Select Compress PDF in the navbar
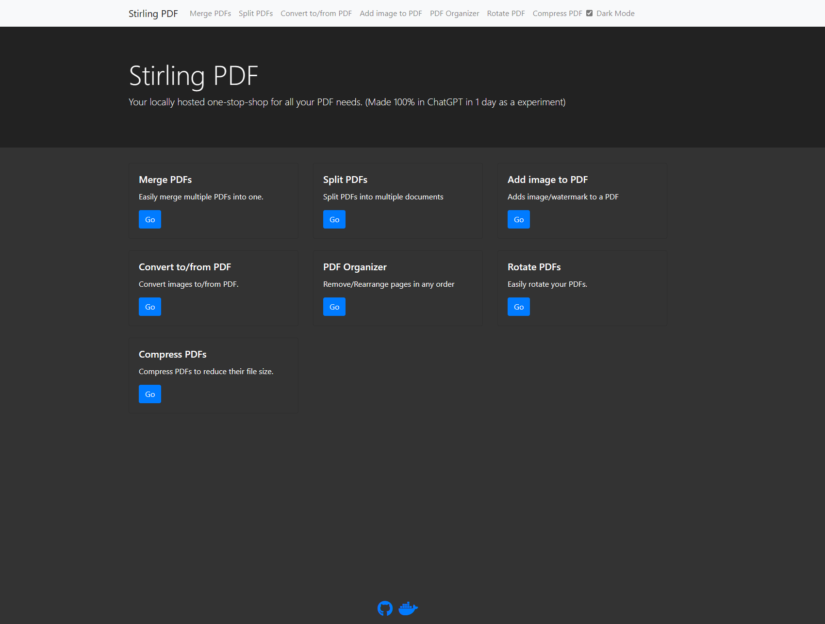This screenshot has height=624, width=825. (x=557, y=14)
